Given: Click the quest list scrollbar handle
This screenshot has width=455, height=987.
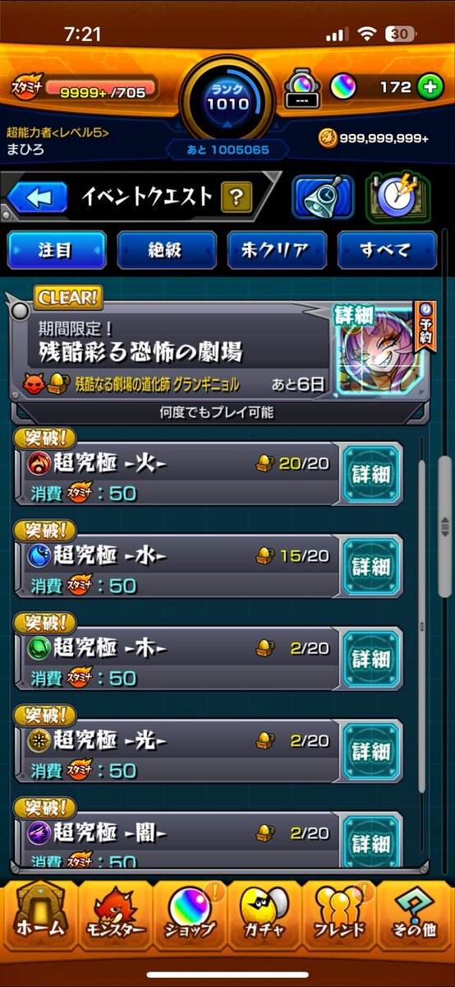Looking at the screenshot, I should tap(444, 526).
